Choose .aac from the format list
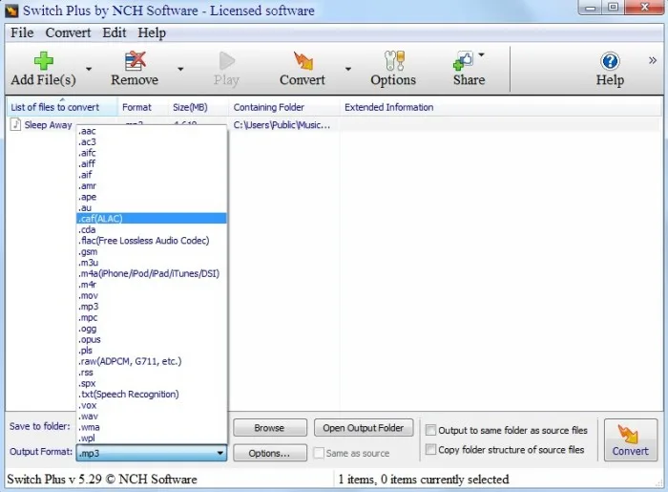The width and height of the screenshot is (668, 492). [x=152, y=131]
